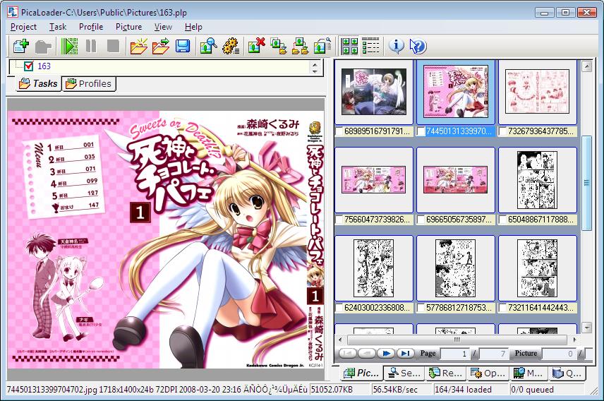The width and height of the screenshot is (604, 401).
Task: Open the Profile menu
Action: pyautogui.click(x=91, y=27)
